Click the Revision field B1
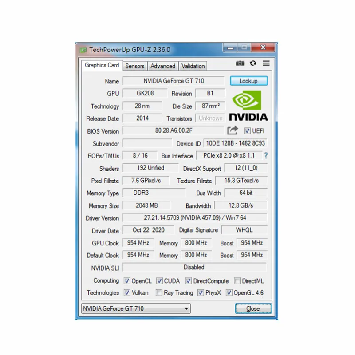 coord(210,93)
